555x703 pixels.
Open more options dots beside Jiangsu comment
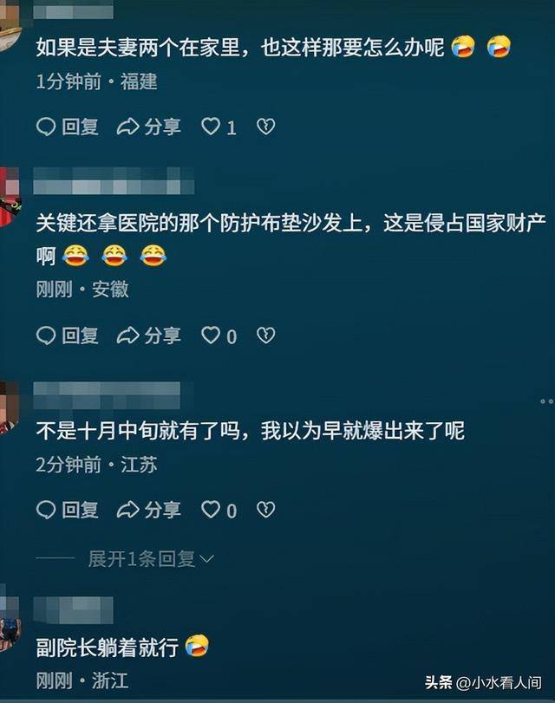click(547, 401)
